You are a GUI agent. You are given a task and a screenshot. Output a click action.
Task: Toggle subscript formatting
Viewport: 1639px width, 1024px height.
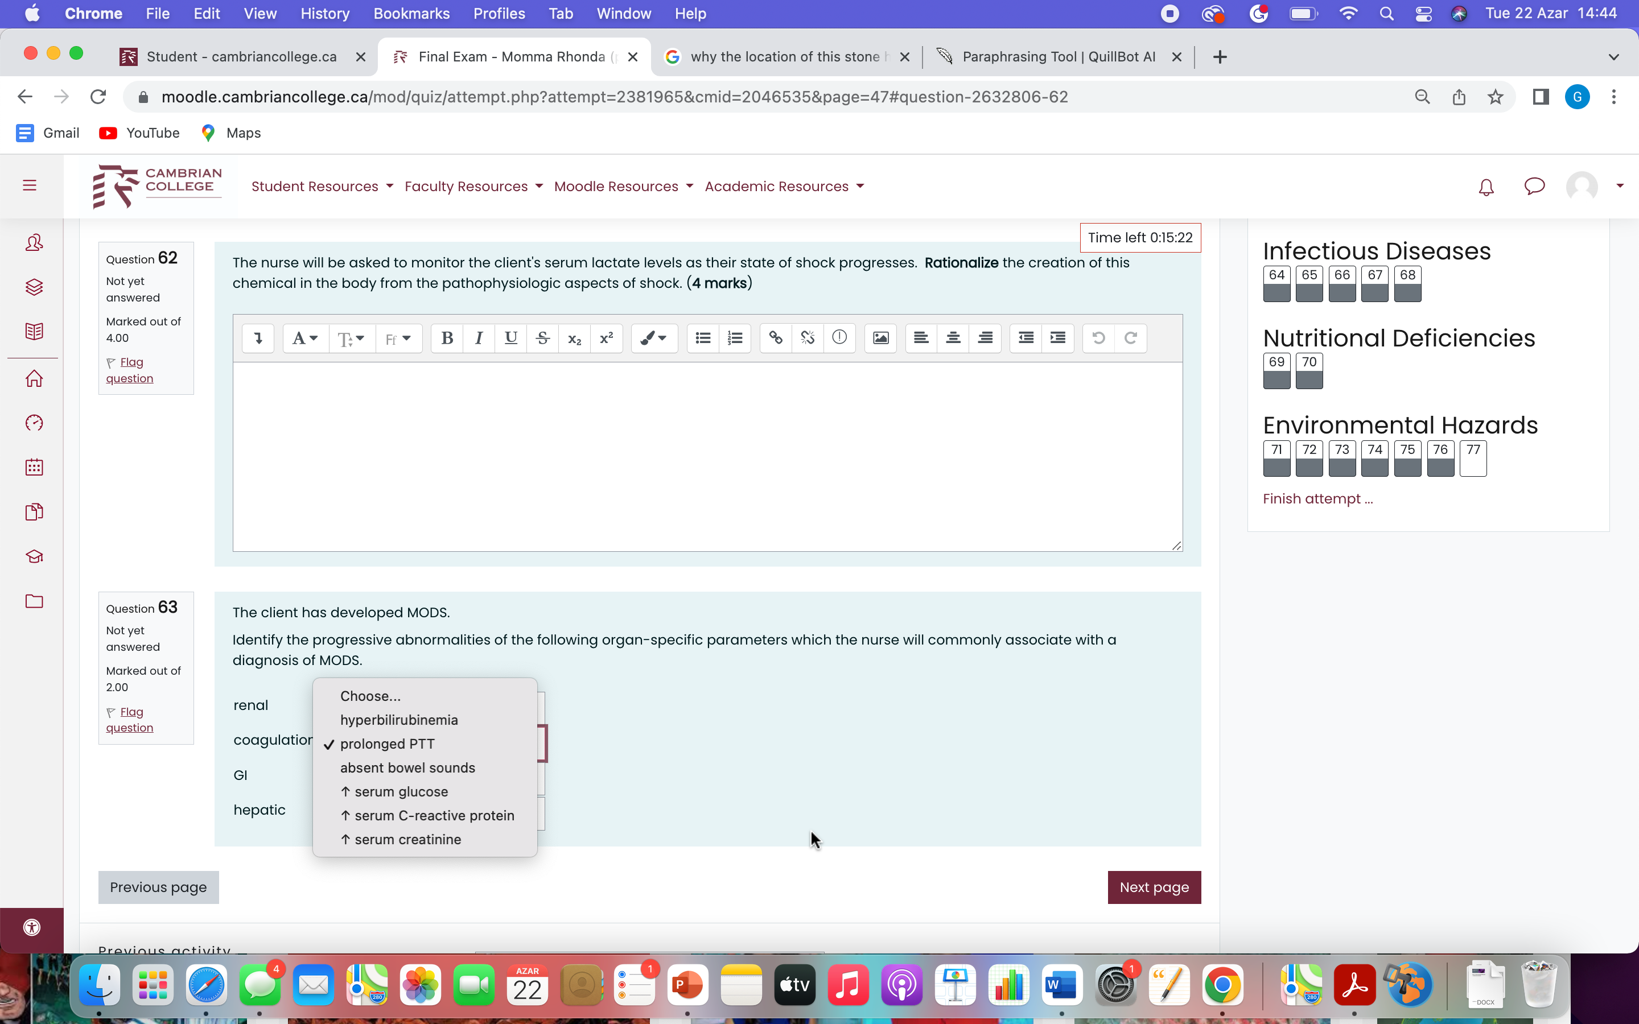coord(574,338)
